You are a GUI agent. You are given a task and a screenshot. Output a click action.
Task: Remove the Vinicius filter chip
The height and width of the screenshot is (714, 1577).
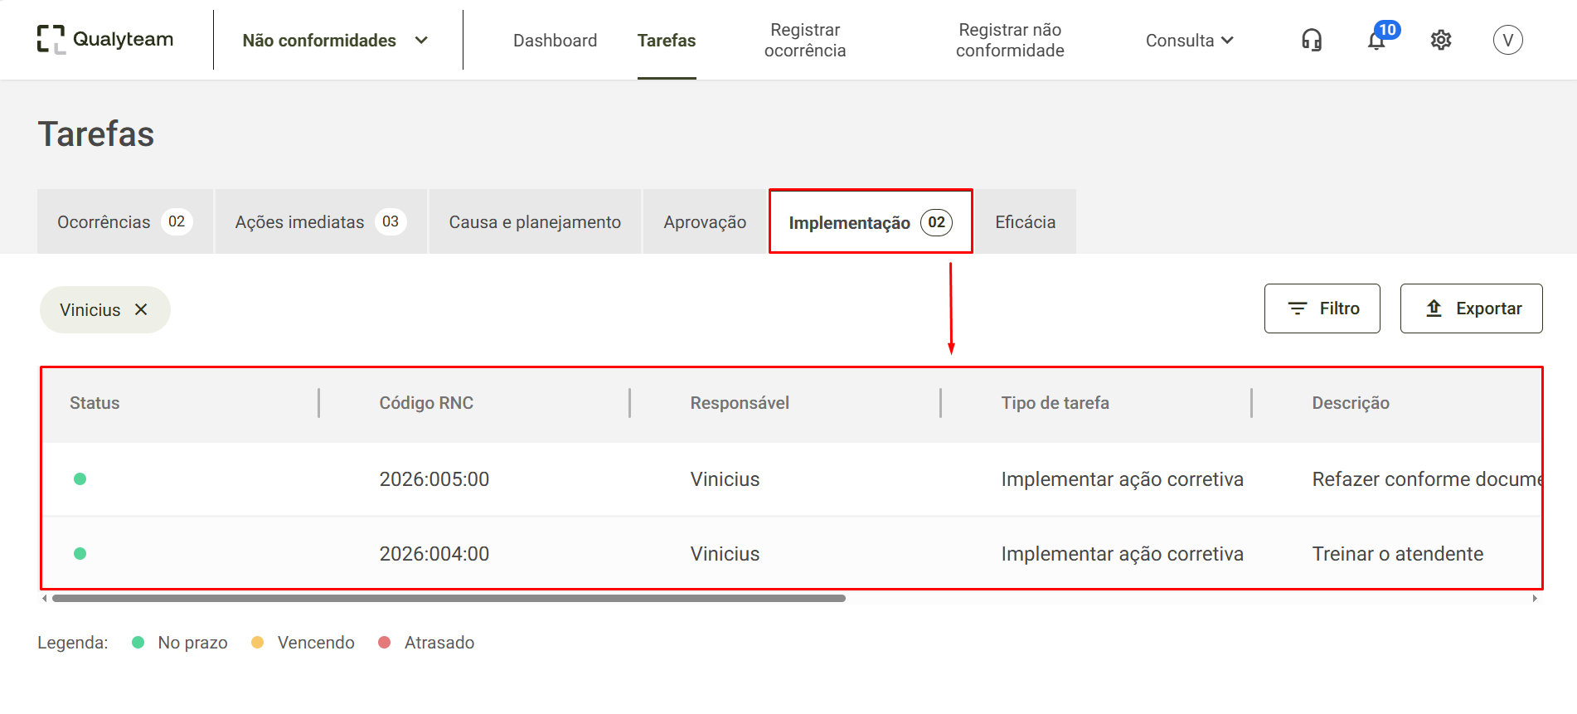141,309
